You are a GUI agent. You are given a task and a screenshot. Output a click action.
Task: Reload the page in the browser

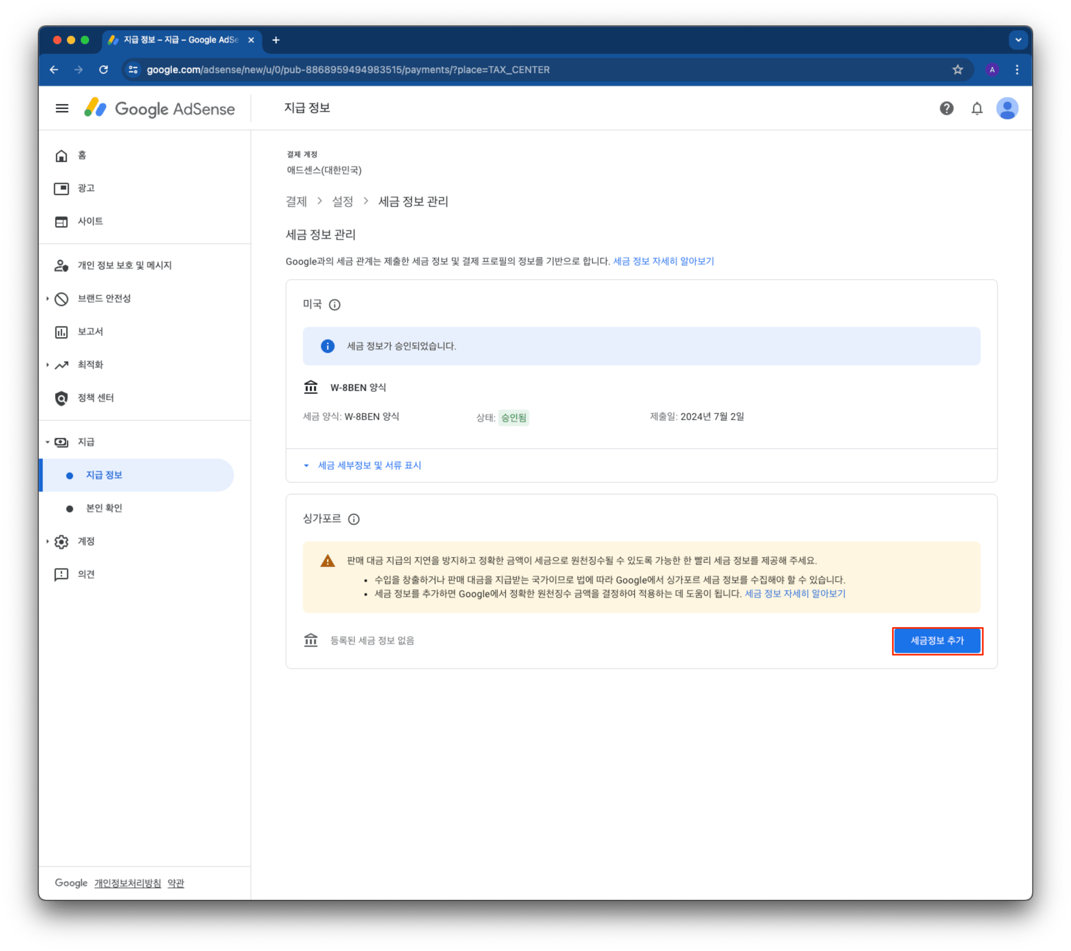[x=103, y=70]
